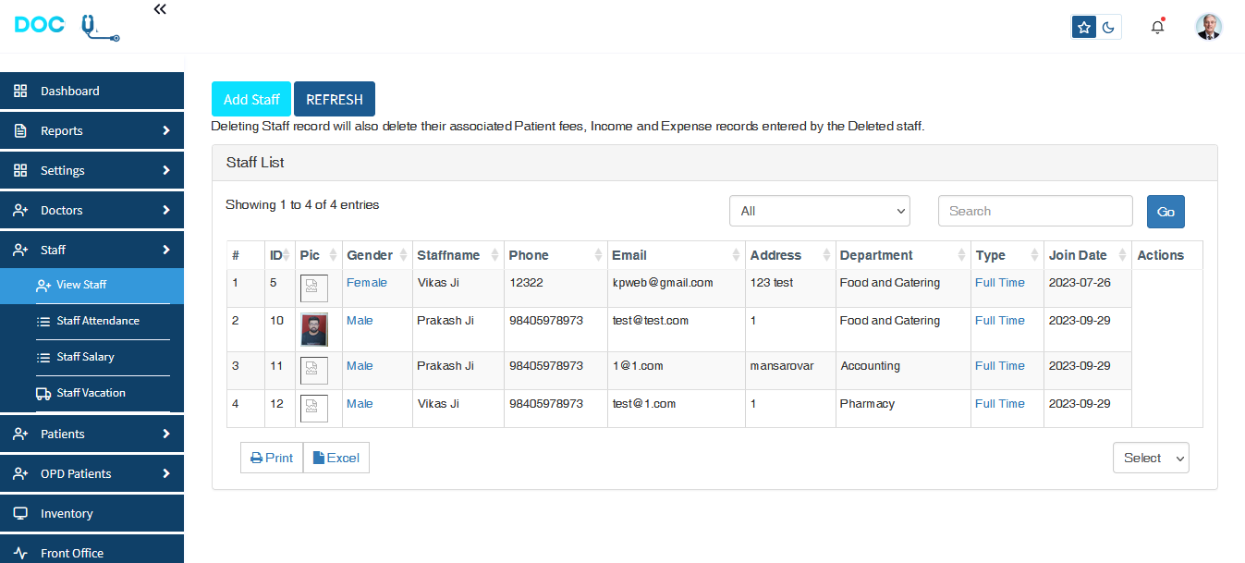Expand the OPD Patients submenu chevron
Viewport: 1245px width, 563px height.
[x=166, y=474]
